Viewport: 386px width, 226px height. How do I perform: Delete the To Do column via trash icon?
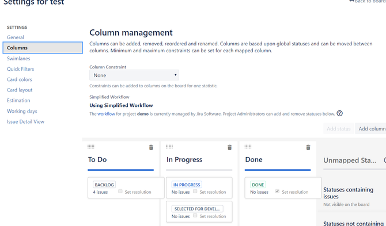[151, 147]
